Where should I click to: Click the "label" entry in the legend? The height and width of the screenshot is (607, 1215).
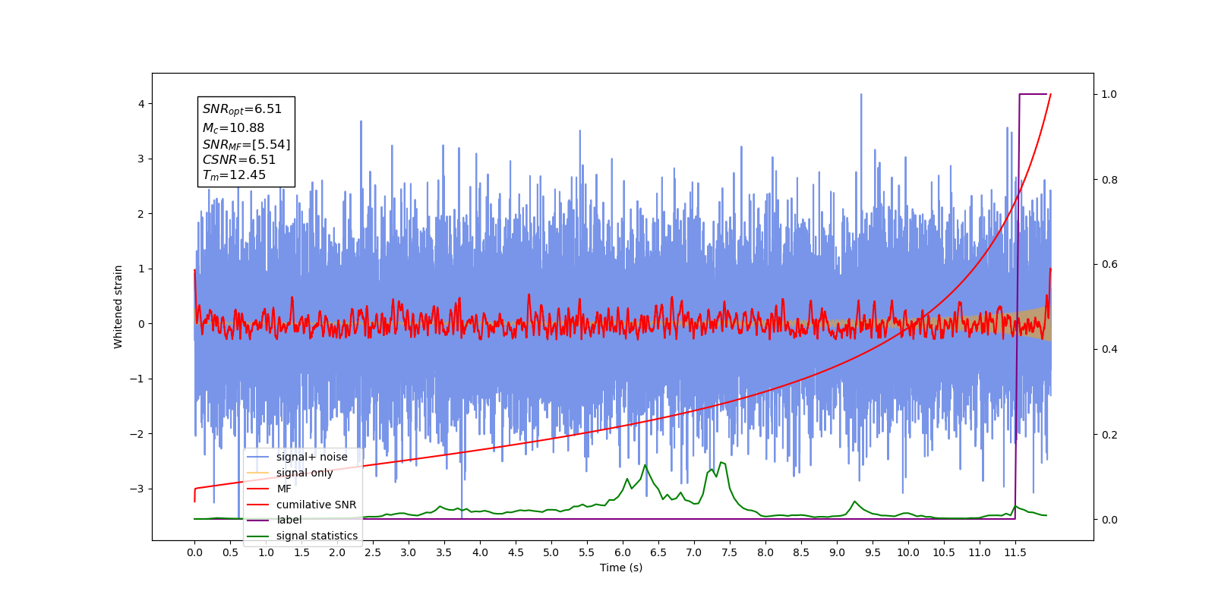pyautogui.click(x=289, y=520)
